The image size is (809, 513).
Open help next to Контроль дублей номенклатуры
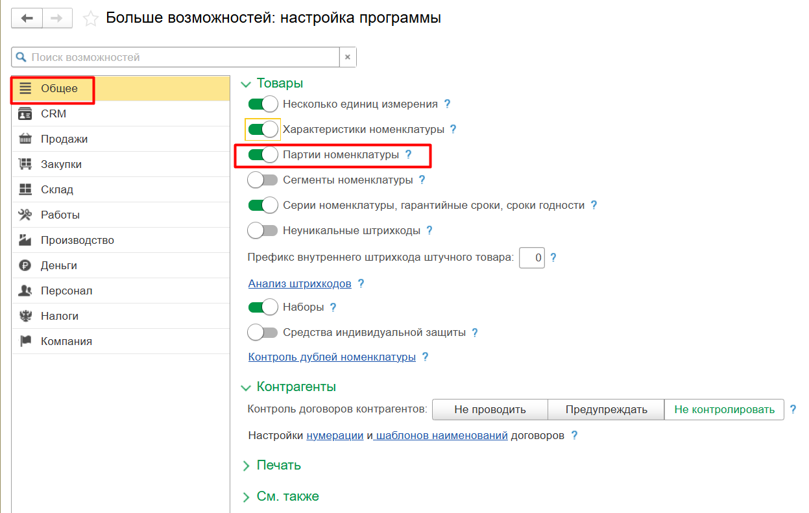[425, 357]
